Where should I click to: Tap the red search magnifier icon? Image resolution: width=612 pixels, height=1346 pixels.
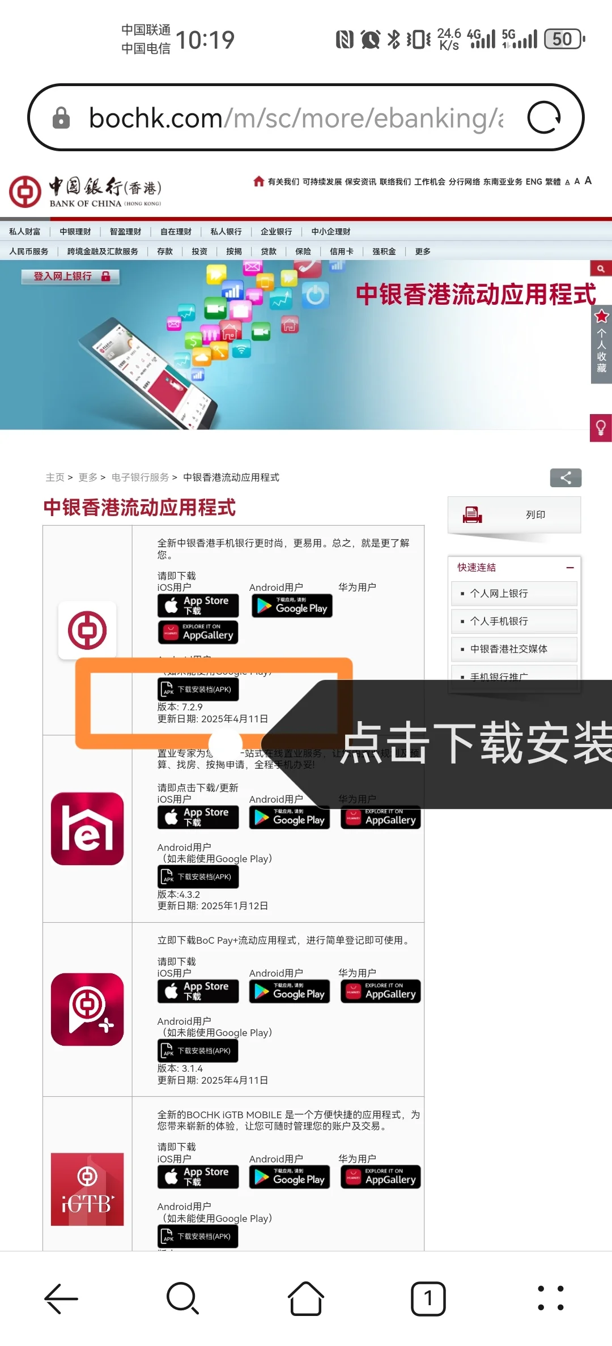click(x=601, y=269)
